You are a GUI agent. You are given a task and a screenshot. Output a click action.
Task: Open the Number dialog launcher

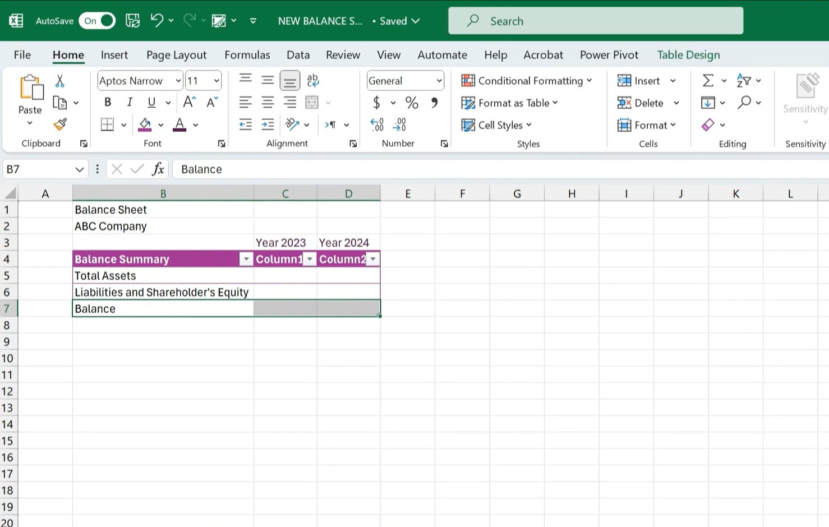click(x=444, y=144)
